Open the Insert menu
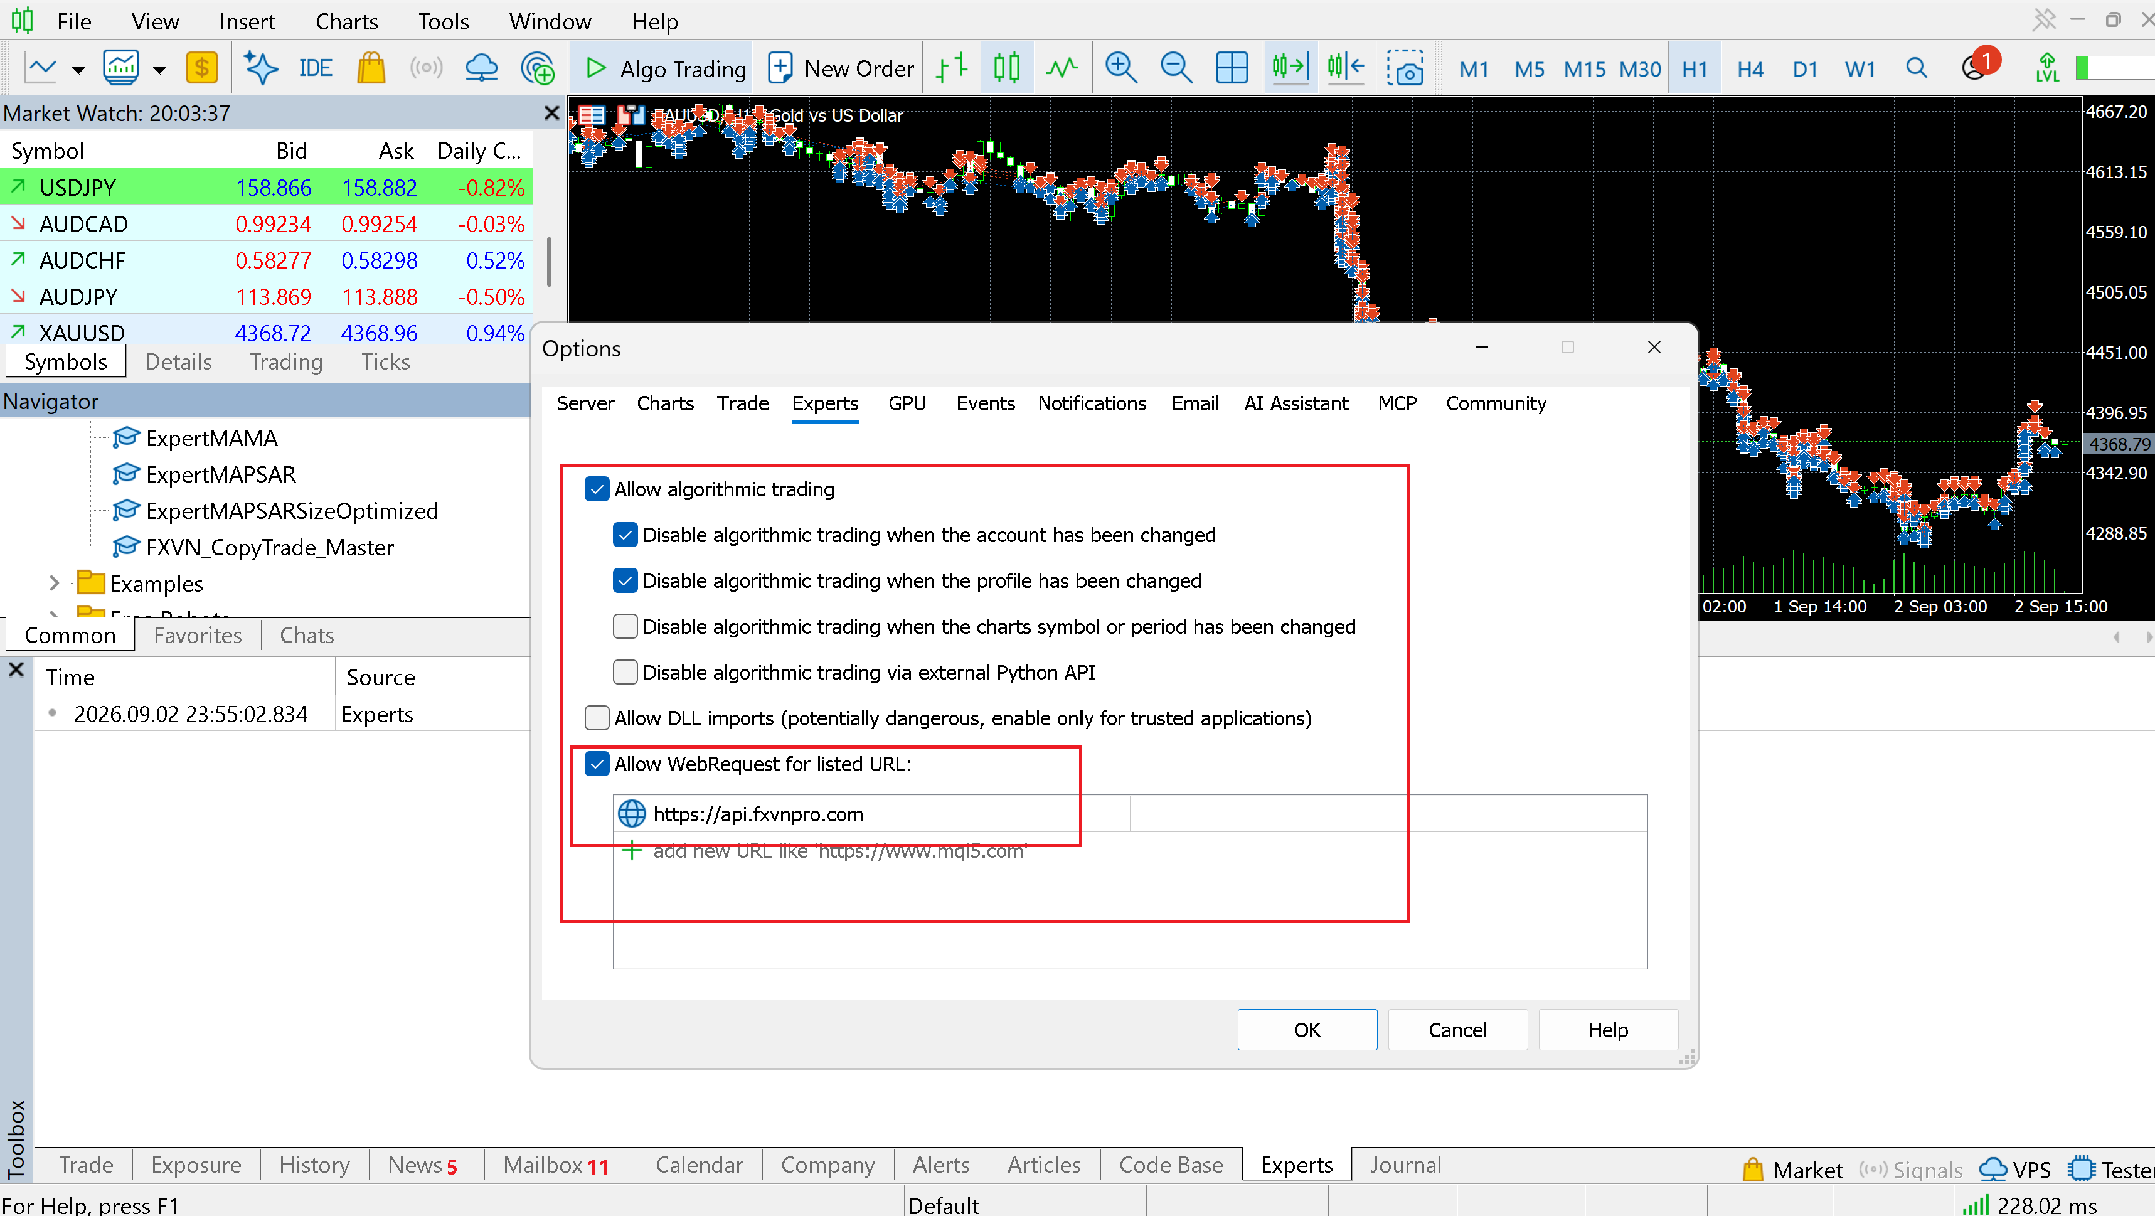The width and height of the screenshot is (2155, 1216). click(247, 21)
